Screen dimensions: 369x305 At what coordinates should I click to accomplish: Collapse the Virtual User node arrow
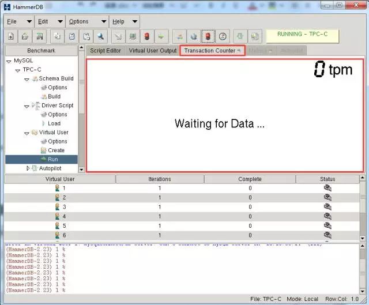pos(27,133)
